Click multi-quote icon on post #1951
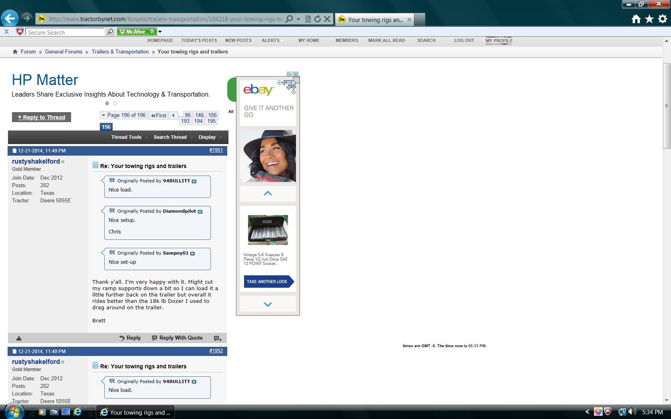671x419 pixels. point(217,338)
